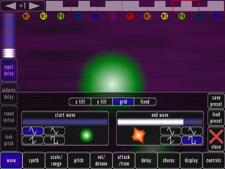225x169 pixels.
Task: Open the vol/detune tab
Action: click(101, 160)
